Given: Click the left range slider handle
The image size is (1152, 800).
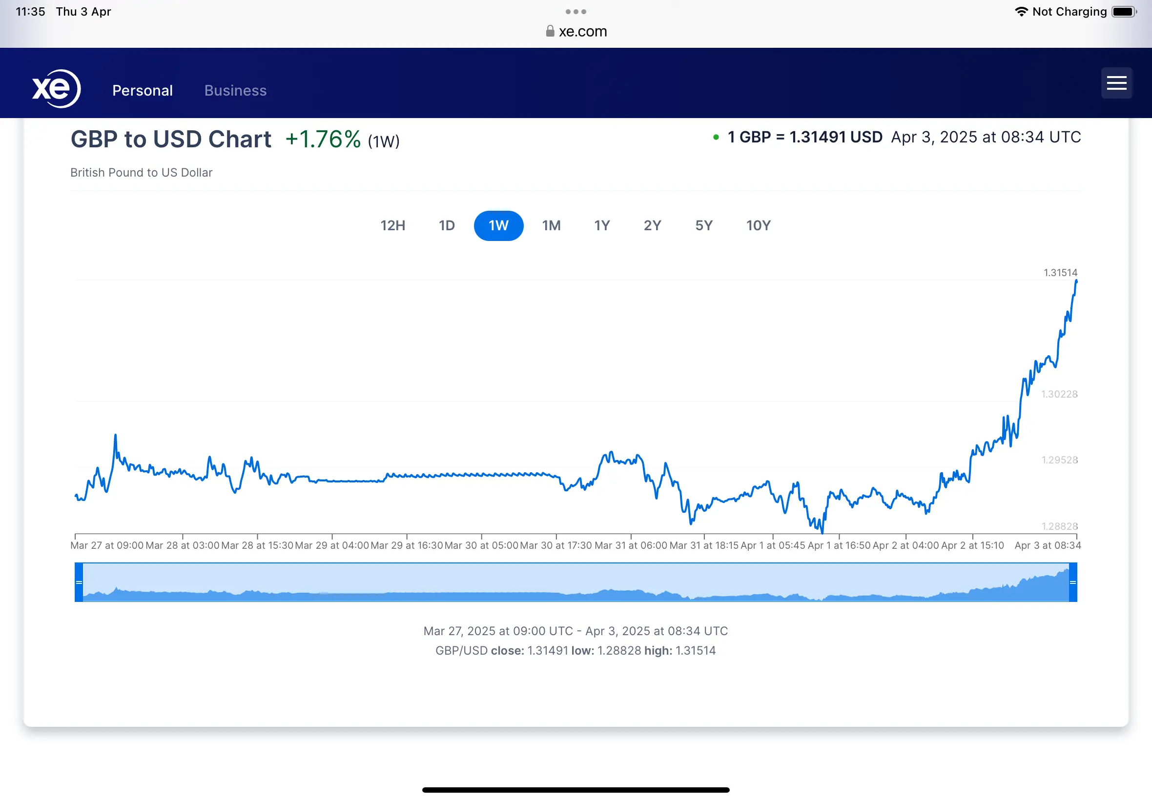Looking at the screenshot, I should pos(79,582).
